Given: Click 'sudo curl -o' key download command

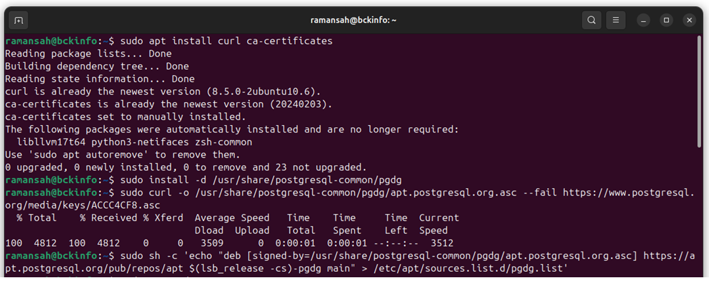Looking at the screenshot, I should click(x=407, y=193).
